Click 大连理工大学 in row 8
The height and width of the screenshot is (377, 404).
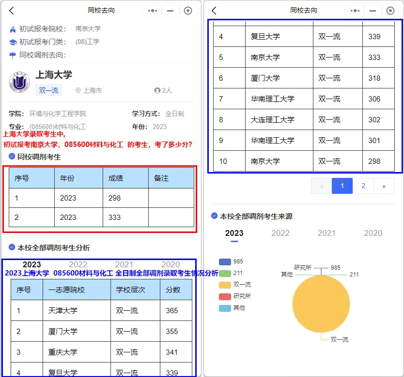[x=273, y=119]
